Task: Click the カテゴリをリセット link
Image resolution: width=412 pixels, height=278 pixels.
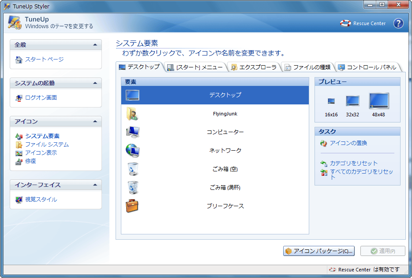Action: tap(354, 163)
